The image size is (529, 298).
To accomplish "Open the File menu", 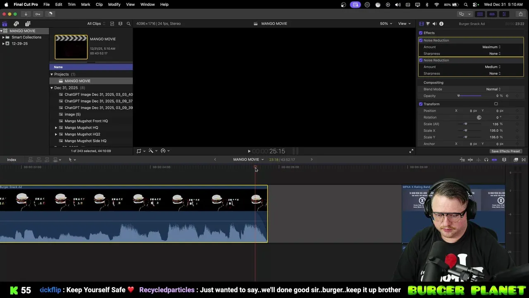I will click(x=47, y=4).
